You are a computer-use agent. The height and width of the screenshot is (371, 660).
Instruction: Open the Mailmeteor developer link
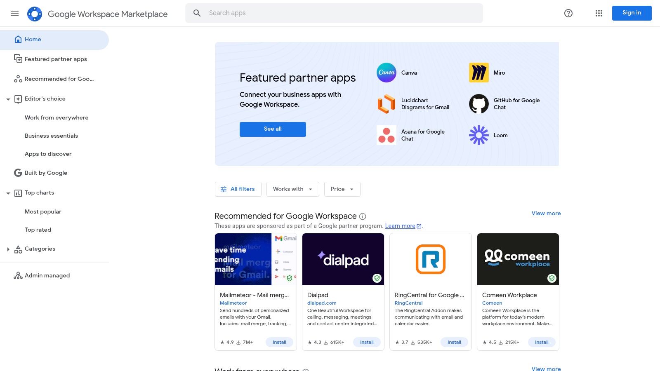click(x=233, y=303)
